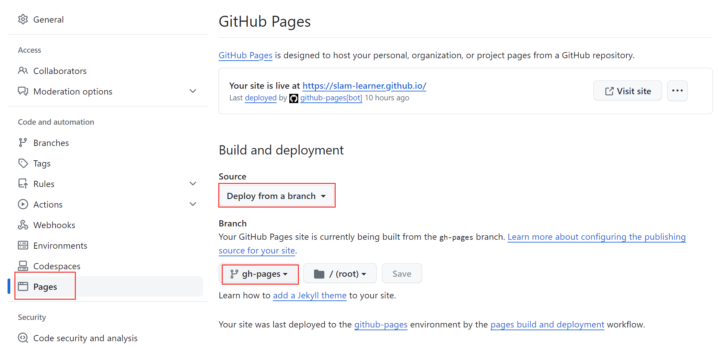Click the github-pages bot avatar
718x347 pixels.
[x=294, y=98]
